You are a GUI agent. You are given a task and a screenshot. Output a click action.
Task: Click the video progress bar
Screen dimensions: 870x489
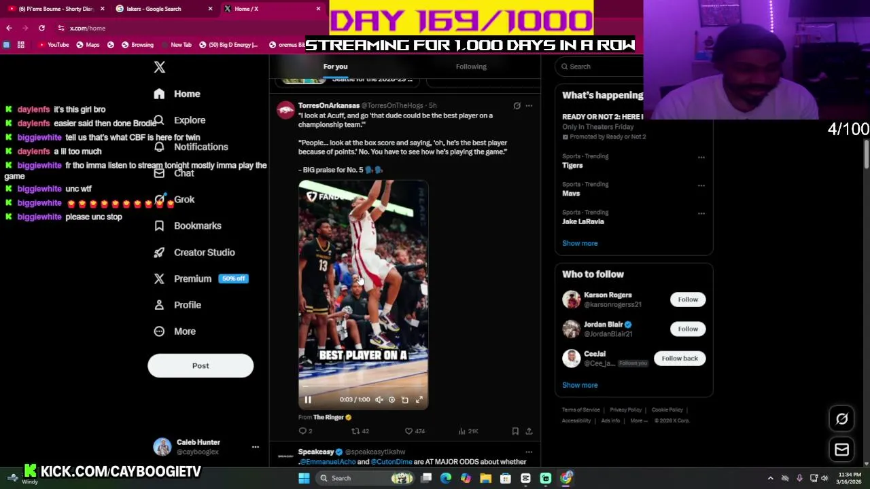point(363,387)
